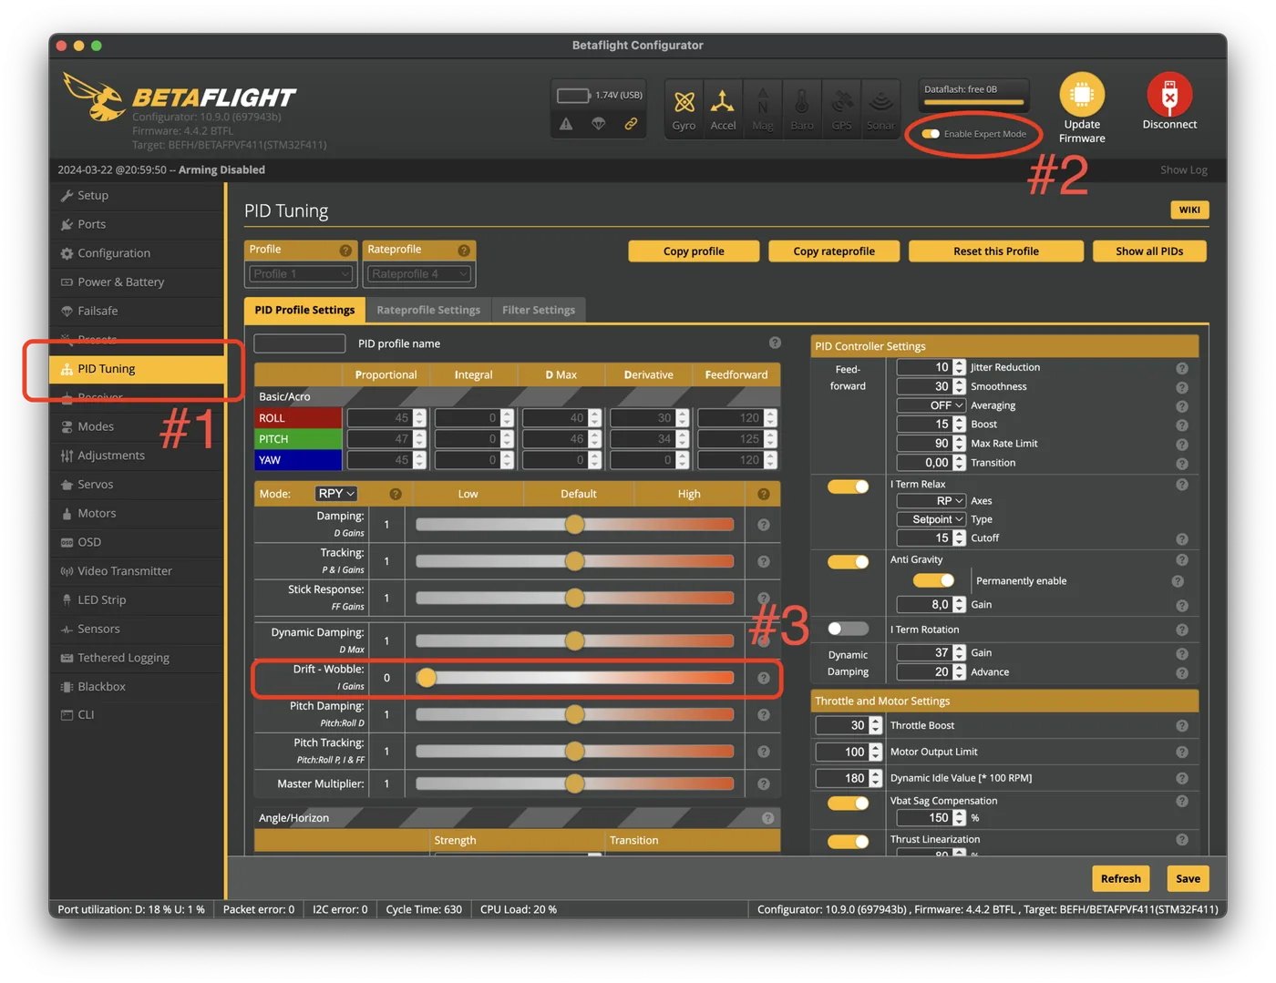The width and height of the screenshot is (1276, 983).
Task: Open help for Throttle Boost
Action: tap(1182, 726)
